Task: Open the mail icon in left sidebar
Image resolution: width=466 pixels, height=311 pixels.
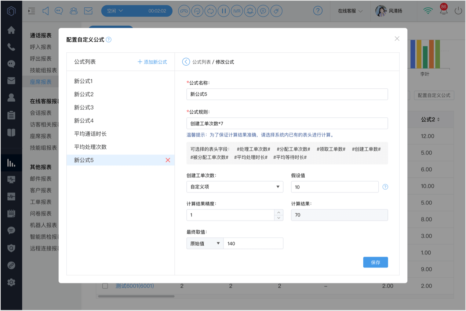Action: (11, 81)
